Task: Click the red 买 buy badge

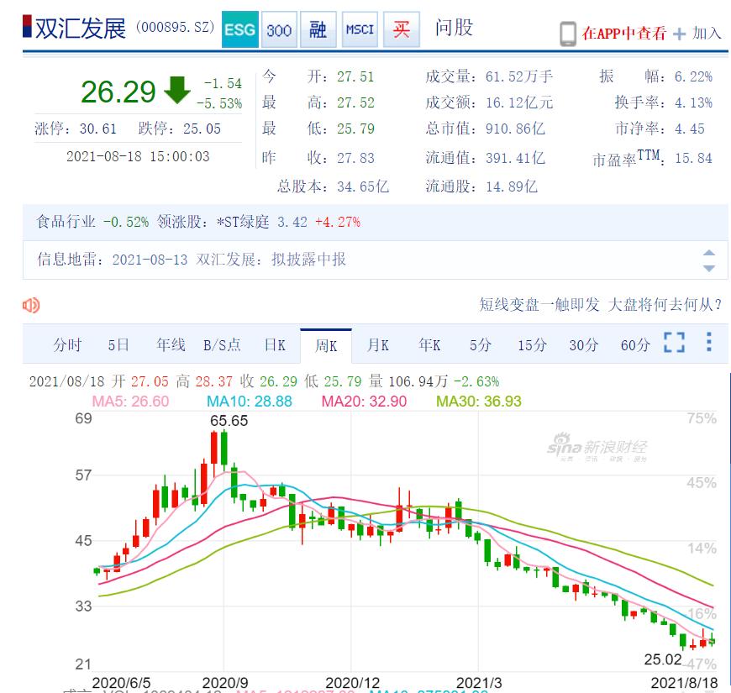Action: [x=402, y=30]
